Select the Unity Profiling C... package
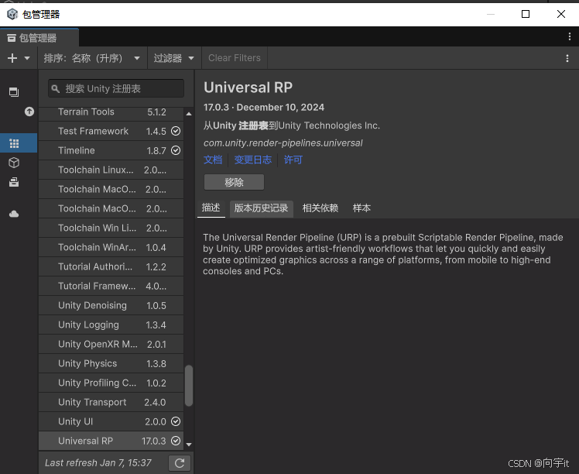Screen dimensions: 579x474 pyautogui.click(x=111, y=383)
